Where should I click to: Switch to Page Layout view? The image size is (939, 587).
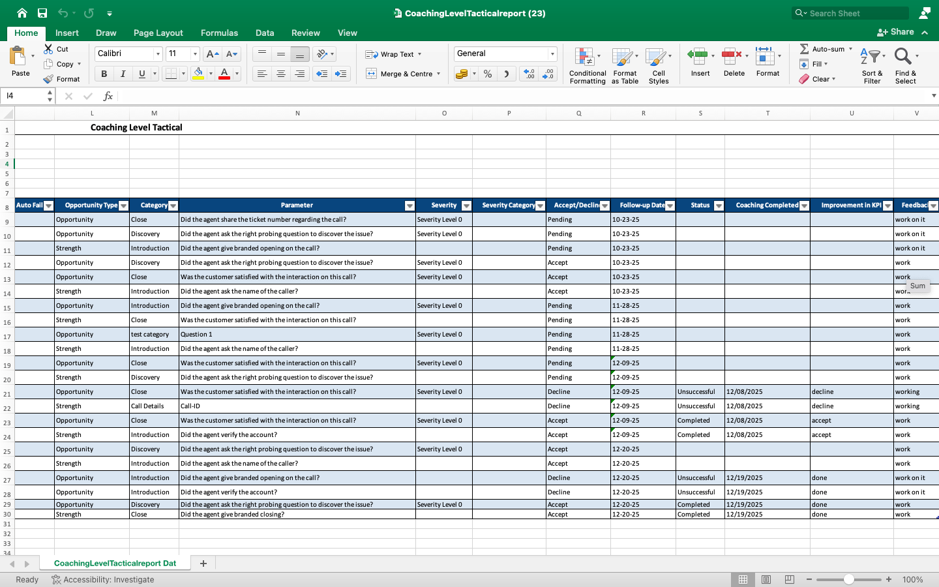click(766, 579)
